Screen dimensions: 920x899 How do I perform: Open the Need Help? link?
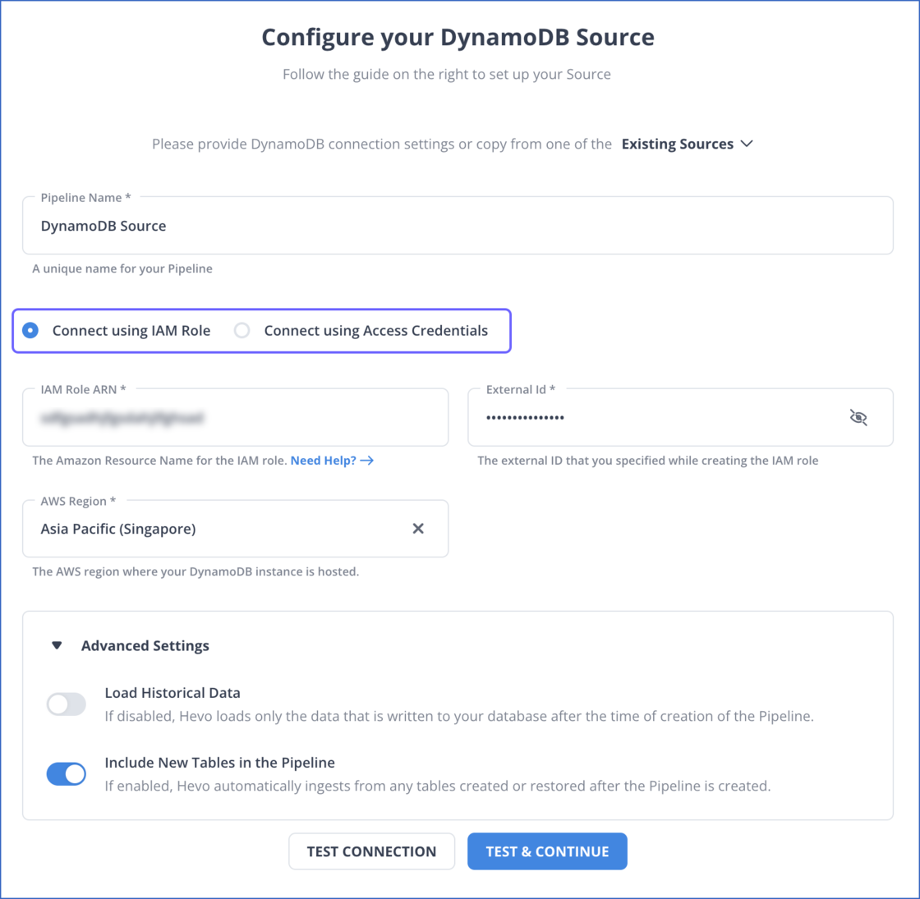[x=322, y=461]
